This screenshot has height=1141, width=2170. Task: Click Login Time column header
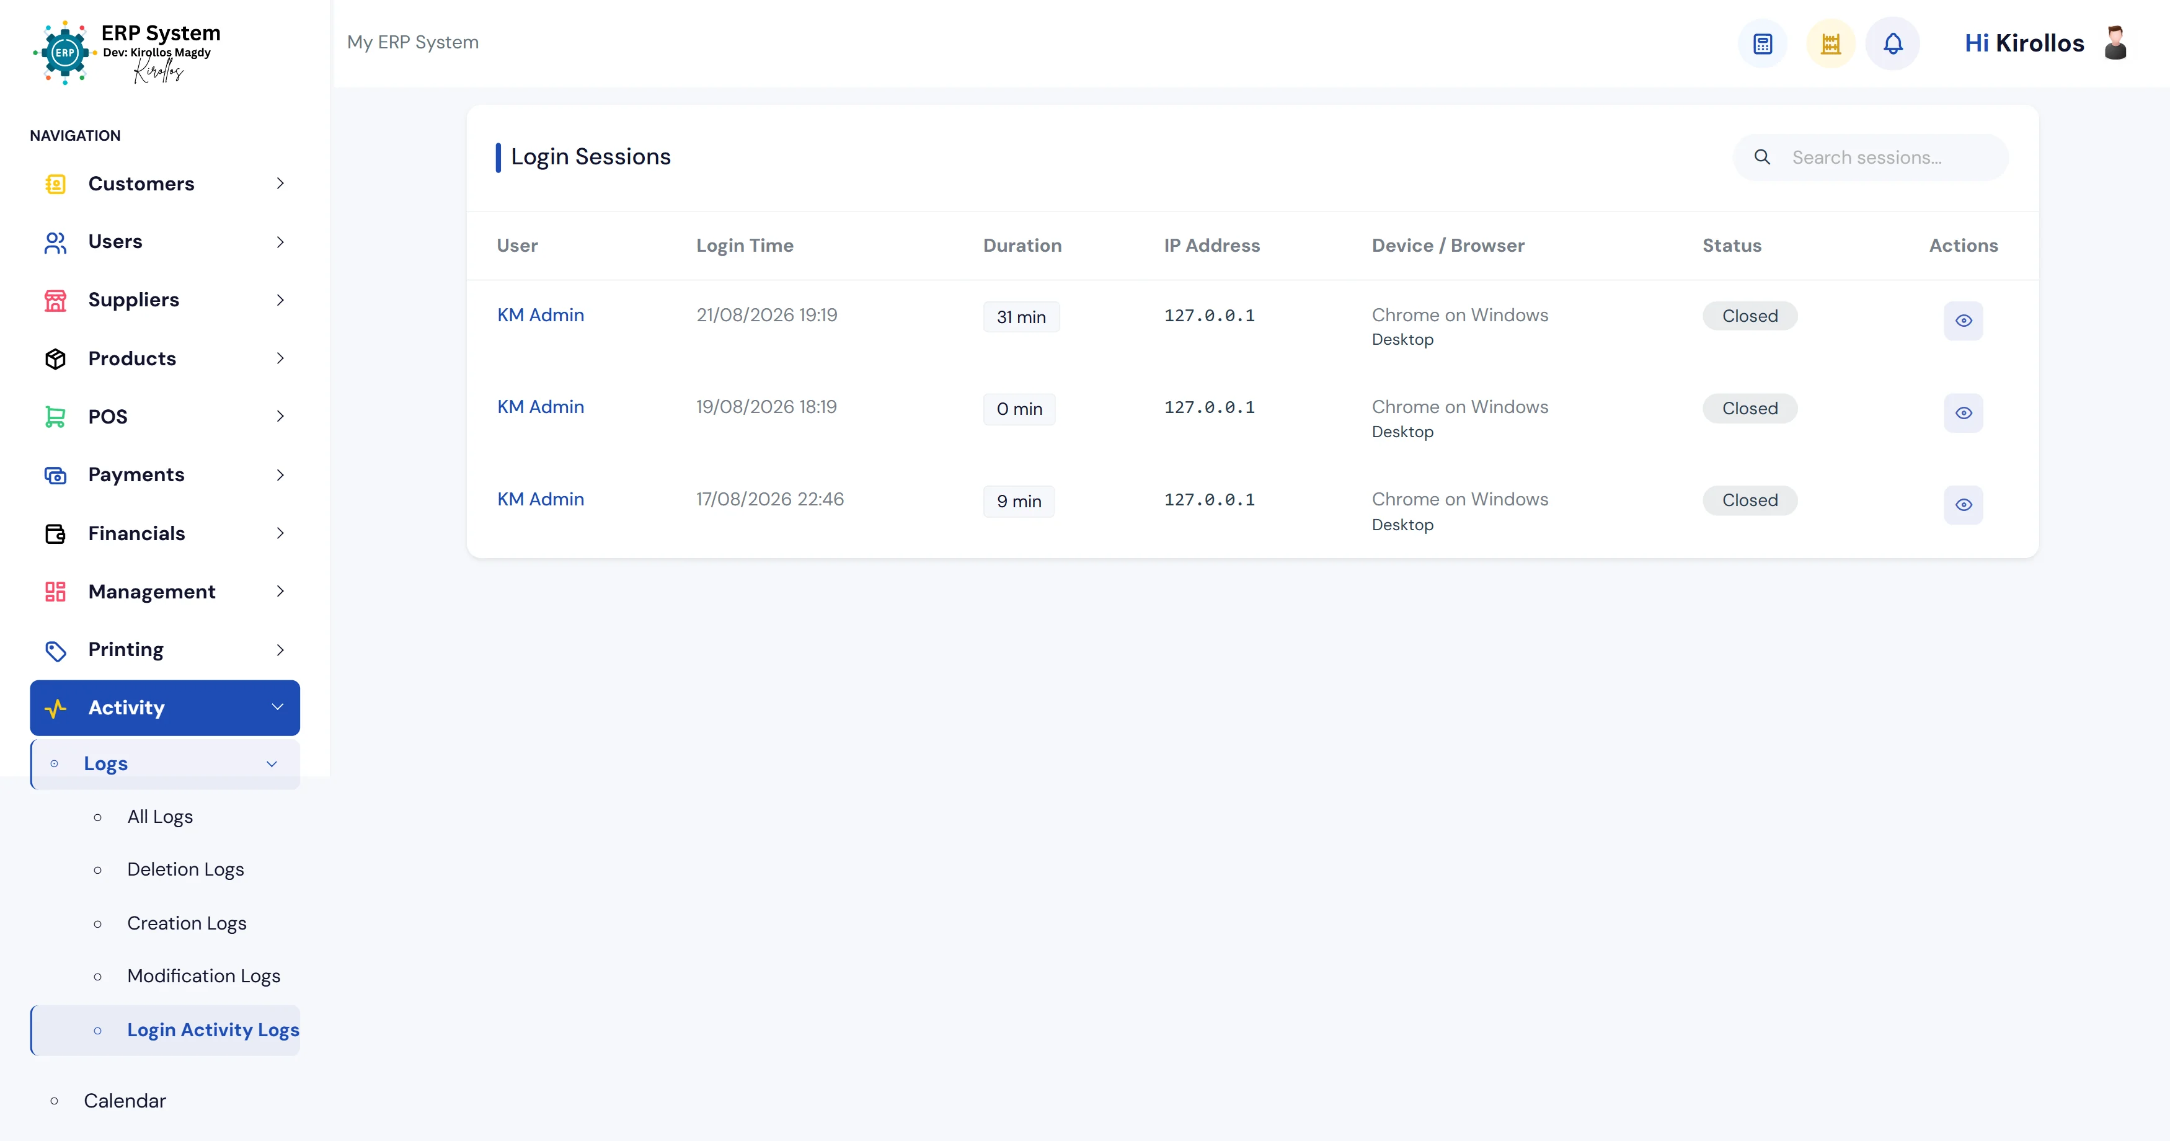[745, 246]
